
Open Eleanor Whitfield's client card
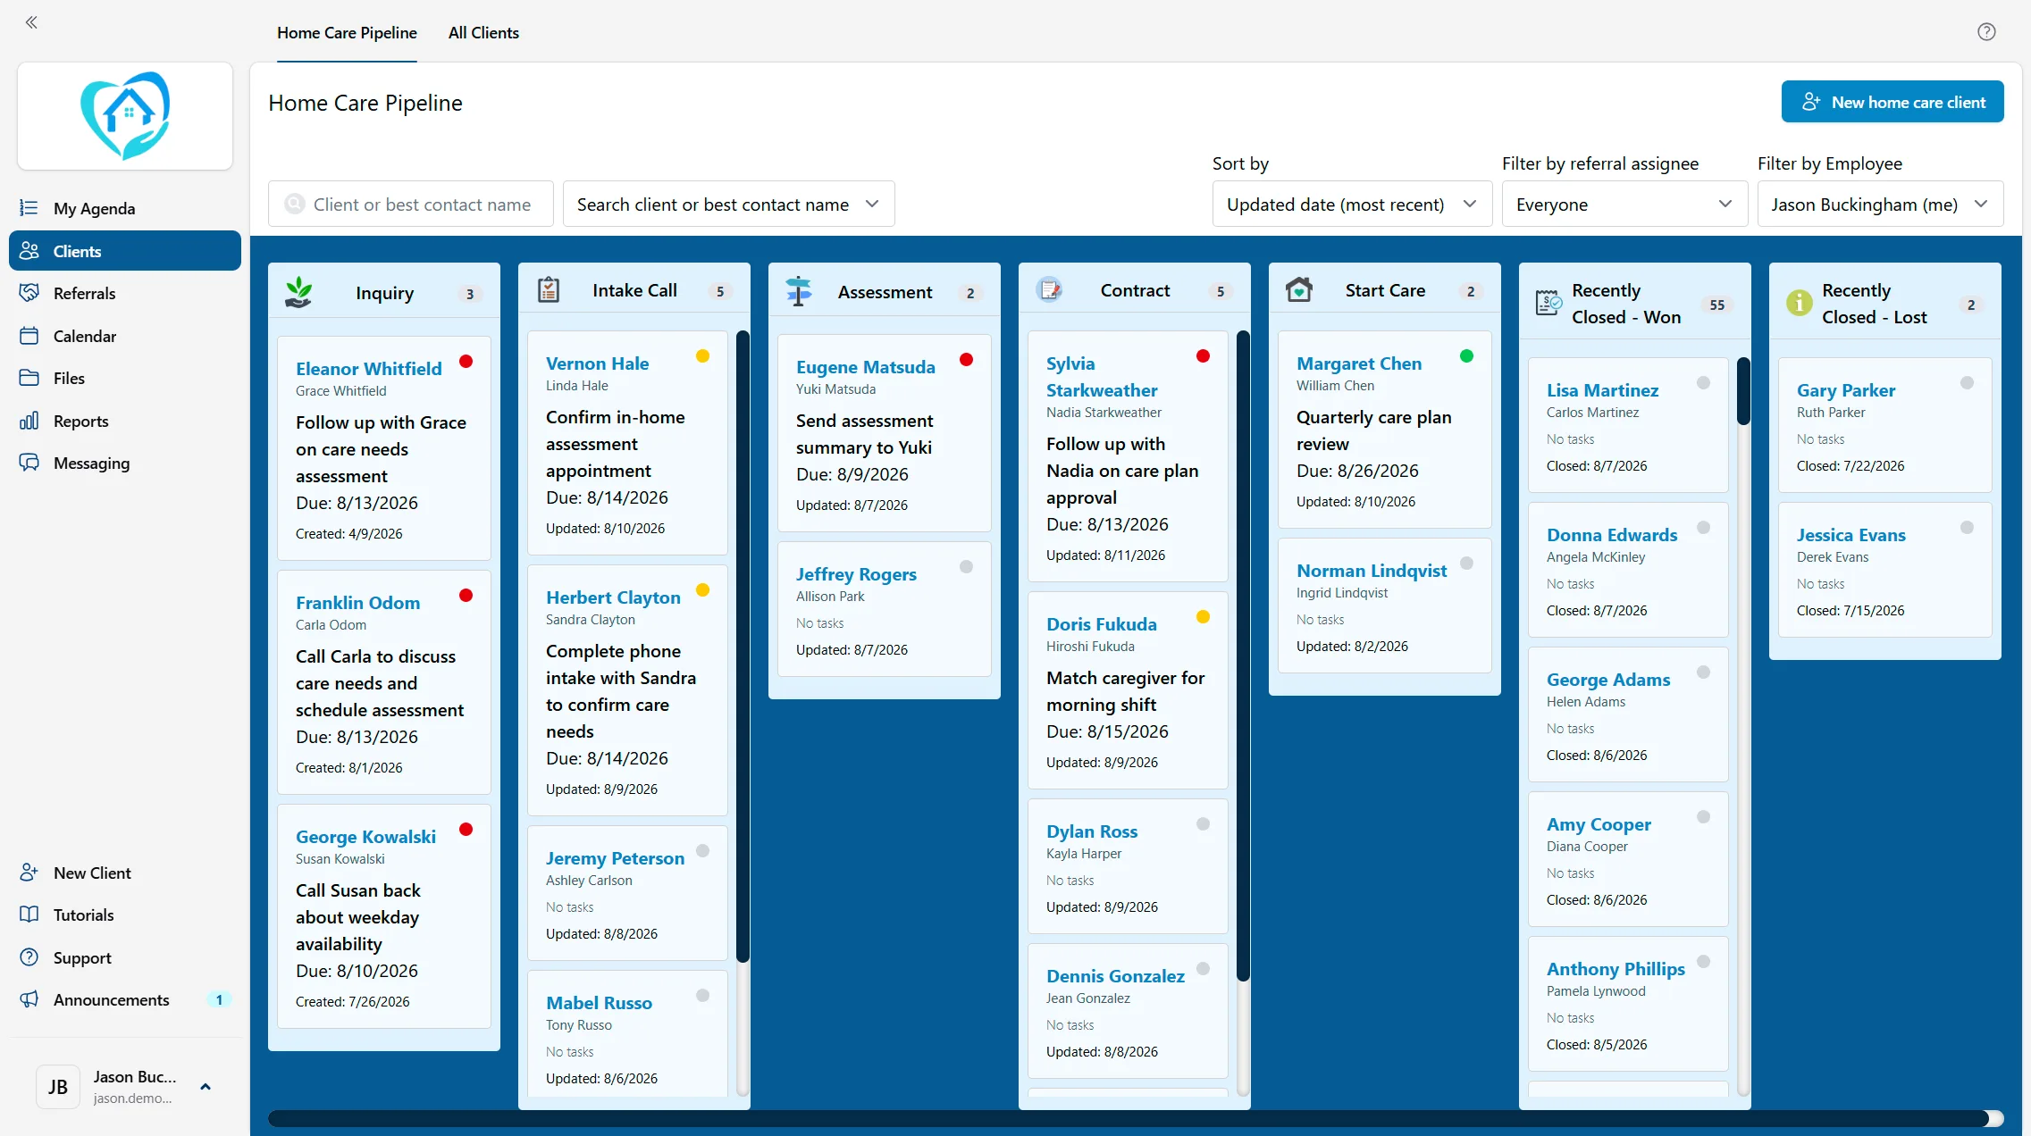pos(384,448)
